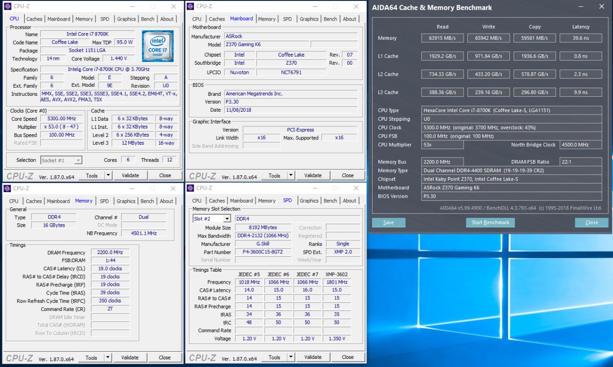Image resolution: width=613 pixels, height=367 pixels.
Task: Switch to Caches tab in CPU window
Action: (x=34, y=19)
